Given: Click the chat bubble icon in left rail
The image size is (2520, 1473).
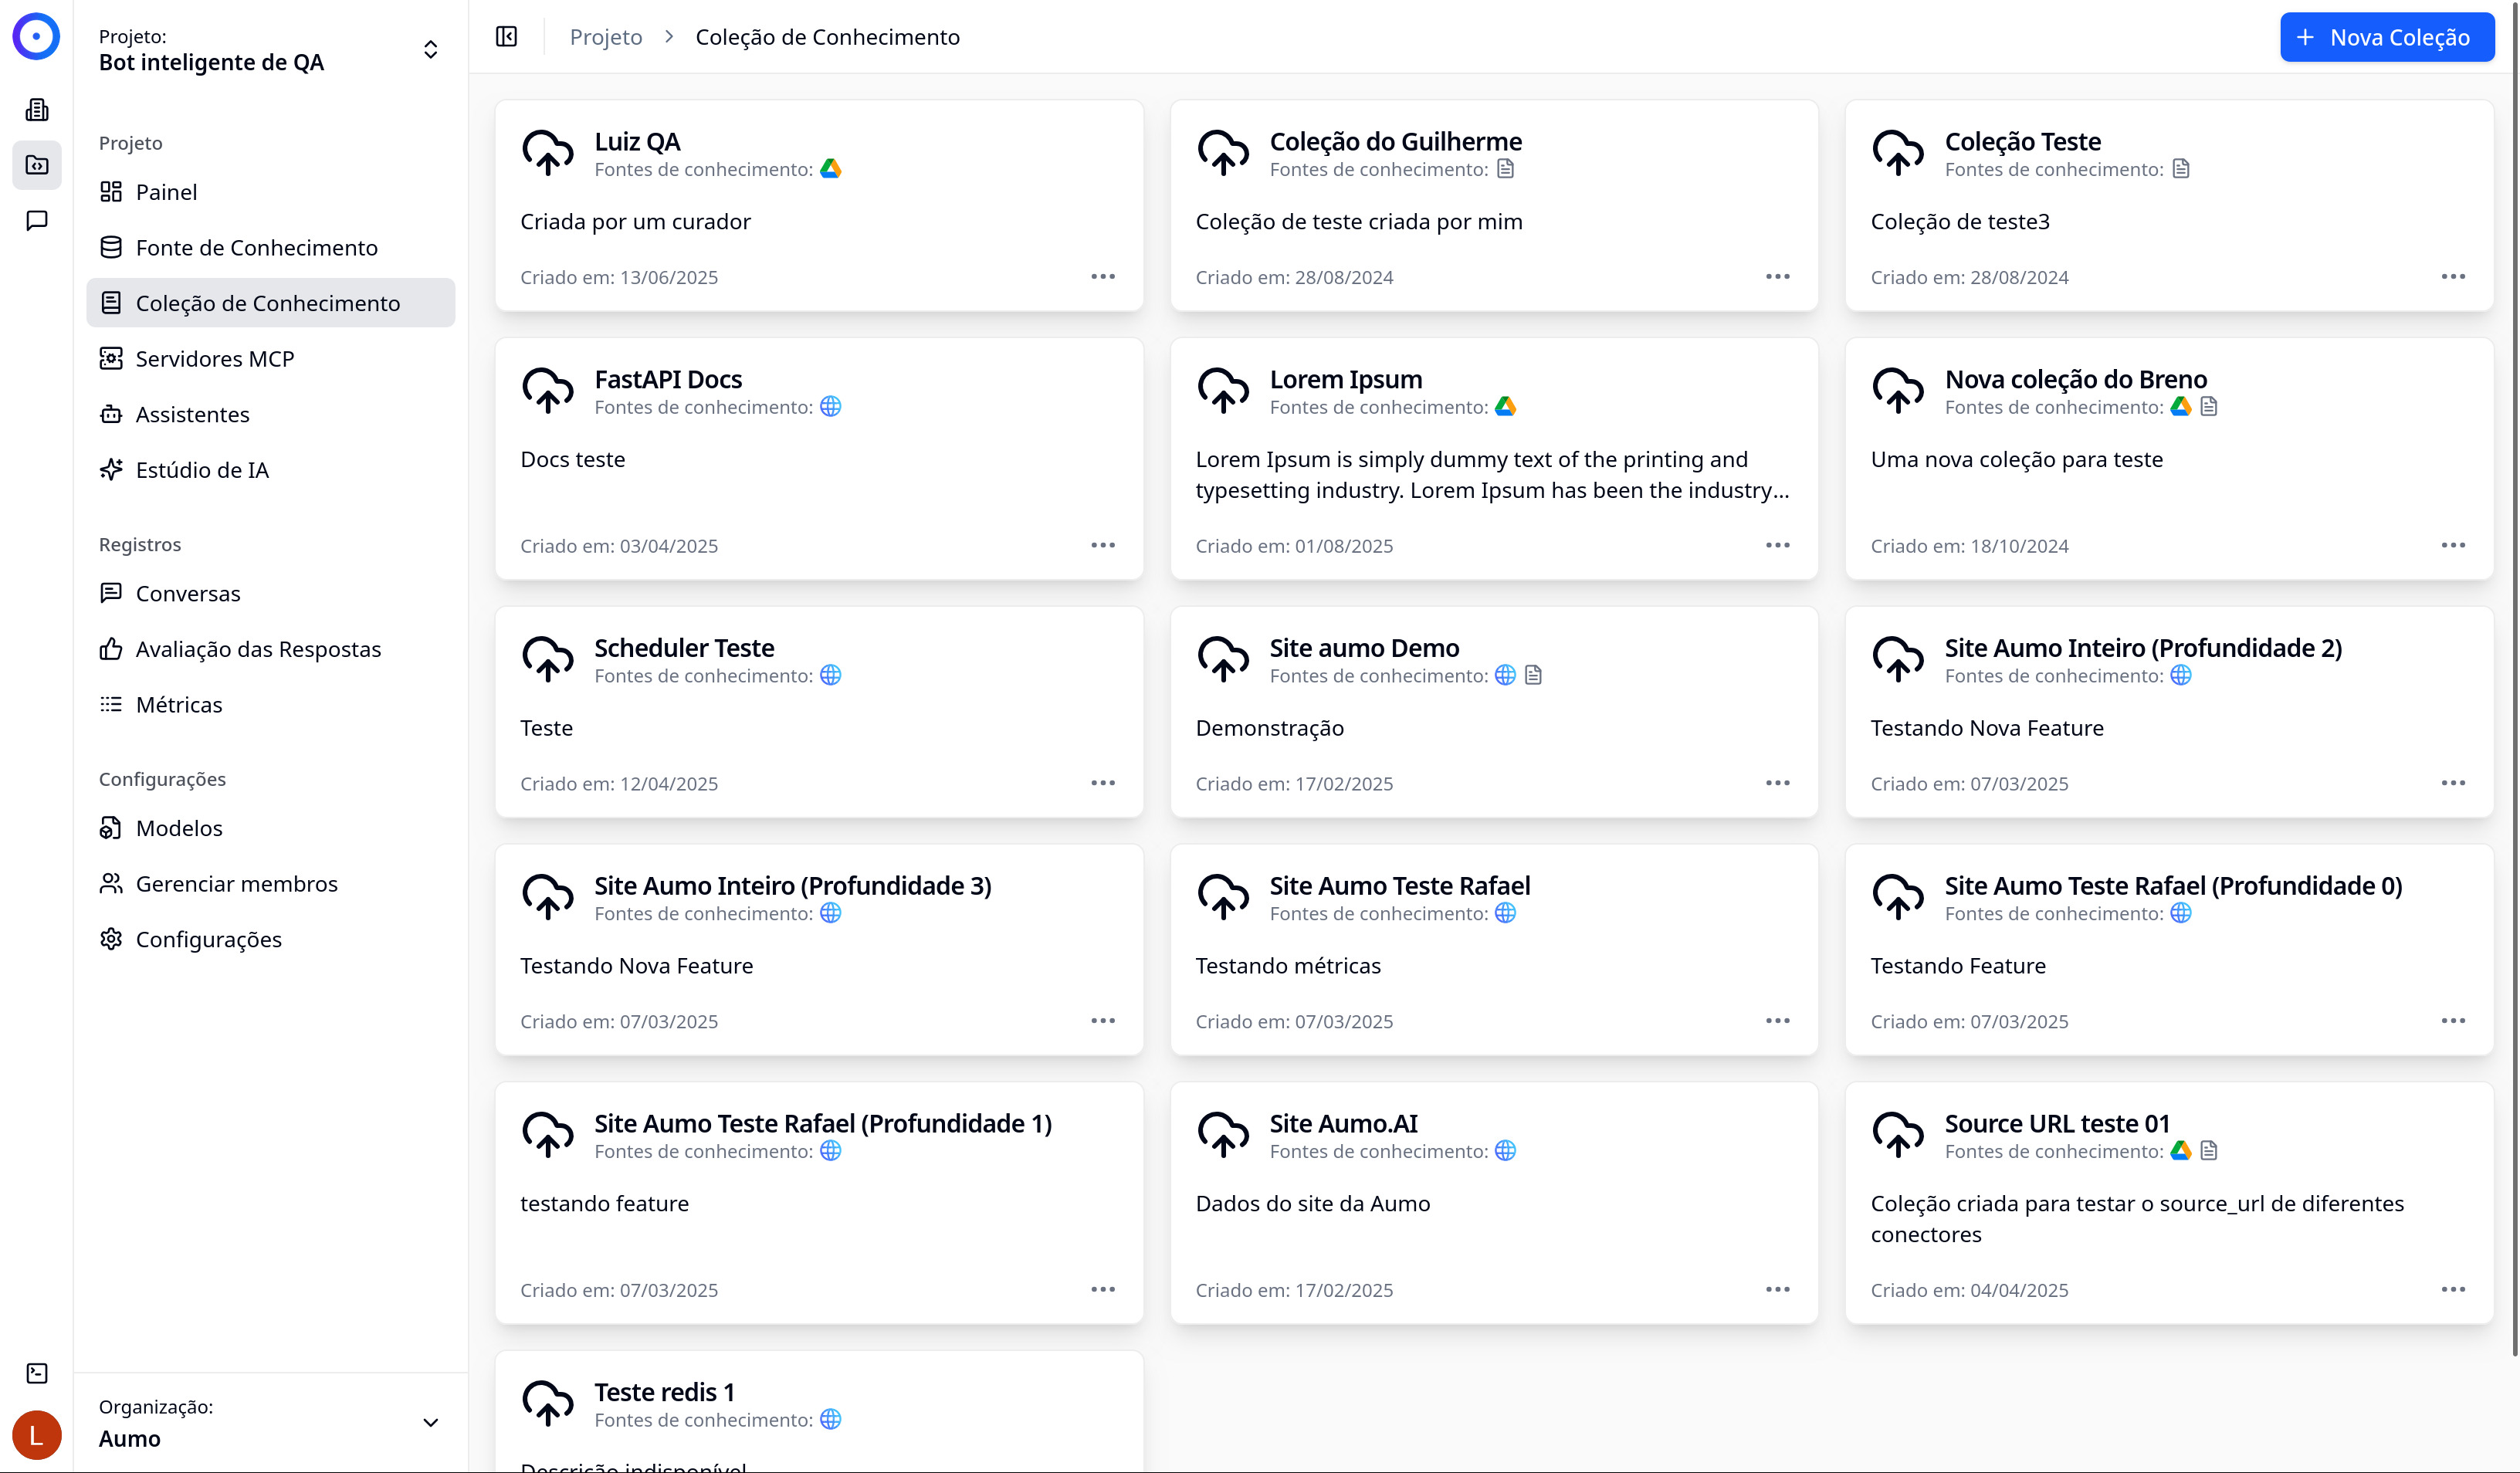Looking at the screenshot, I should click(x=37, y=220).
